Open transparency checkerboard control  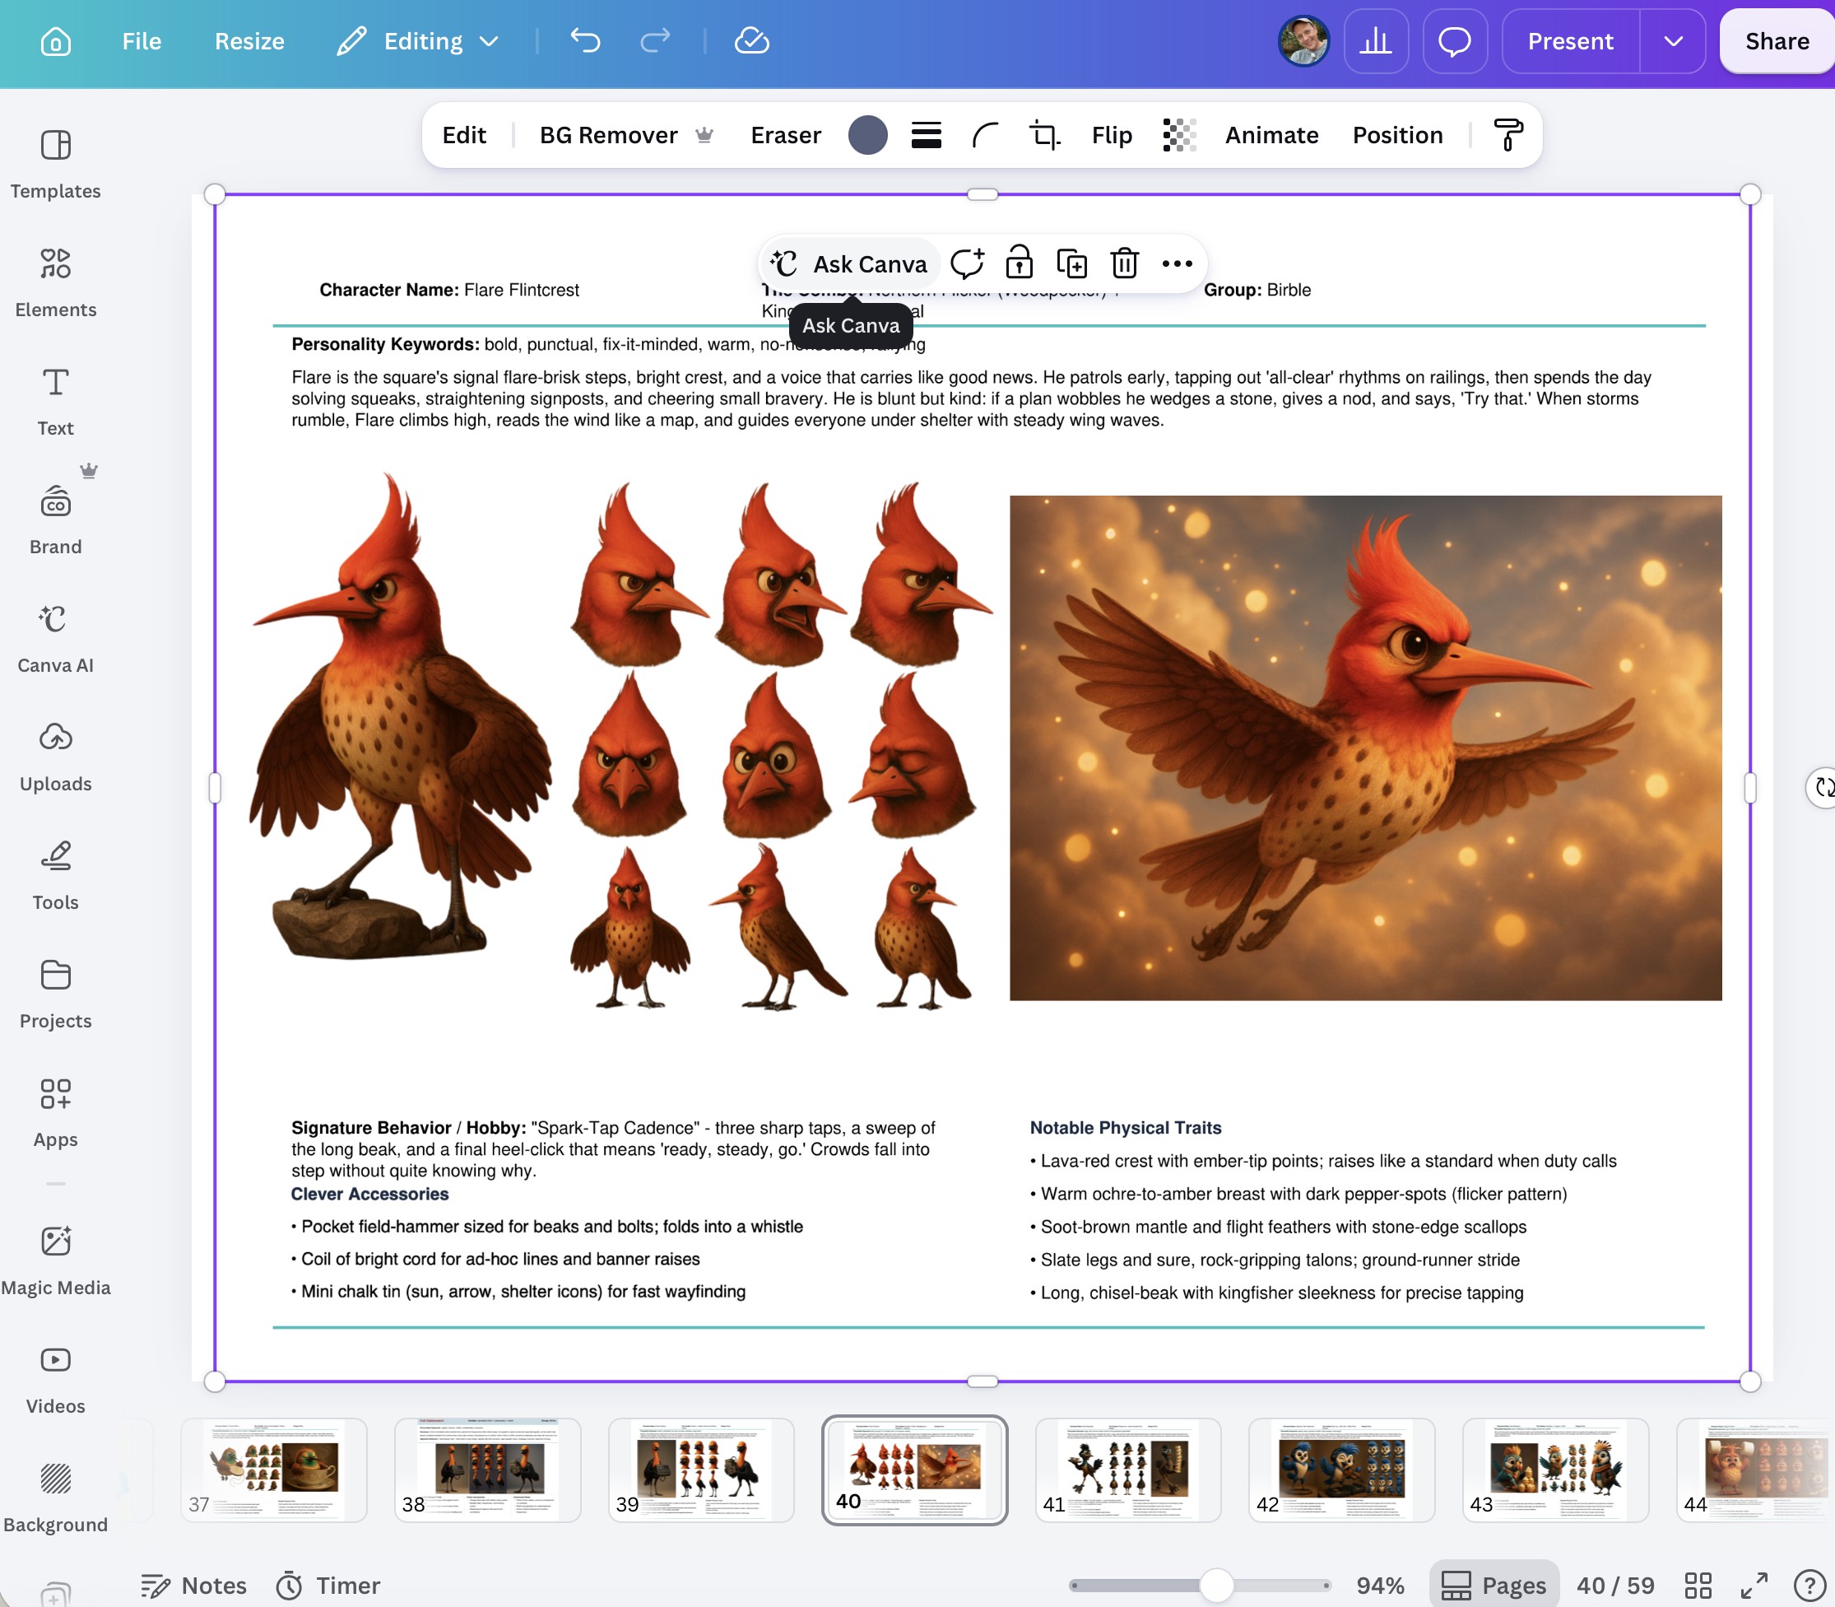(1179, 135)
